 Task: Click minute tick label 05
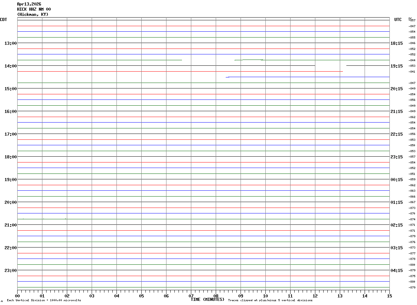click(x=141, y=296)
